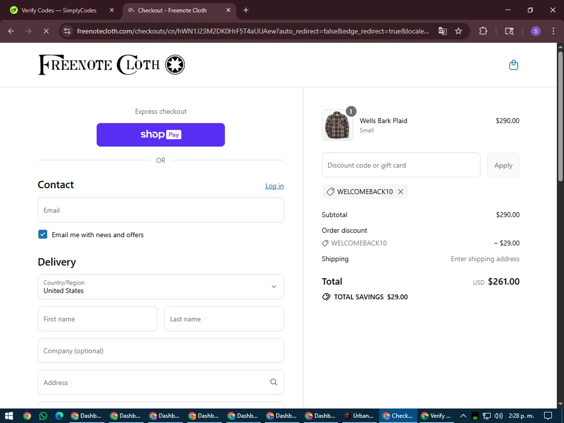Open the Chrome icon pinned on taskbar
Screen dimensions: 564x423
pos(27,416)
